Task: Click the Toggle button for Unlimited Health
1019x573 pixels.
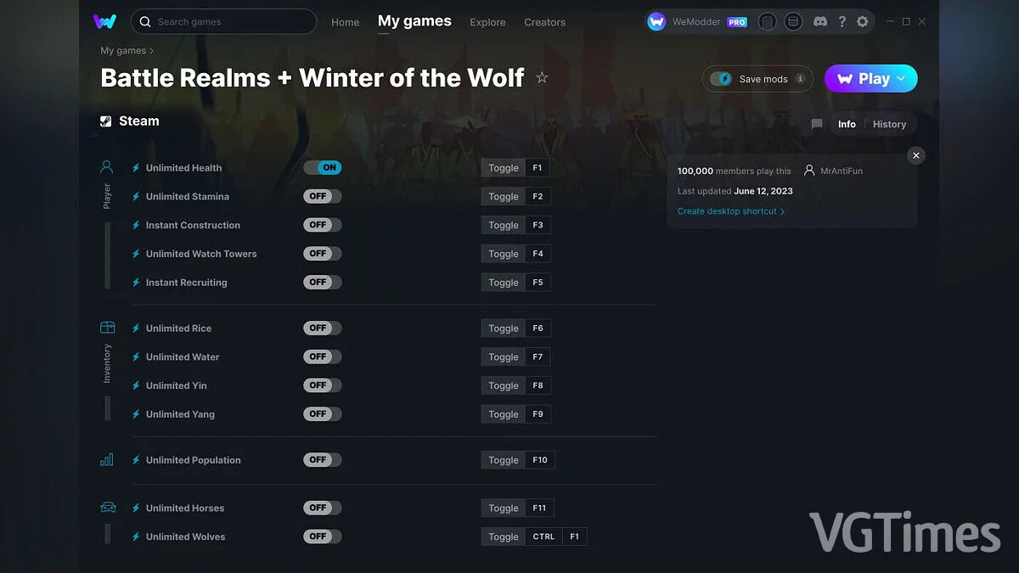Action: click(504, 168)
